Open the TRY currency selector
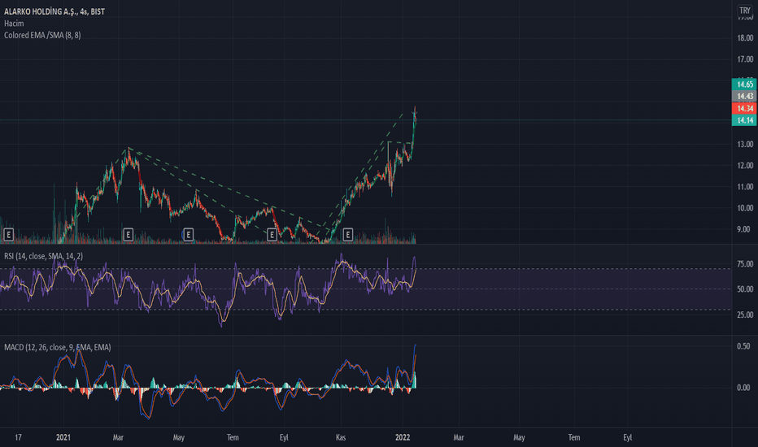Screen dimensions: 758x447 tap(745, 10)
